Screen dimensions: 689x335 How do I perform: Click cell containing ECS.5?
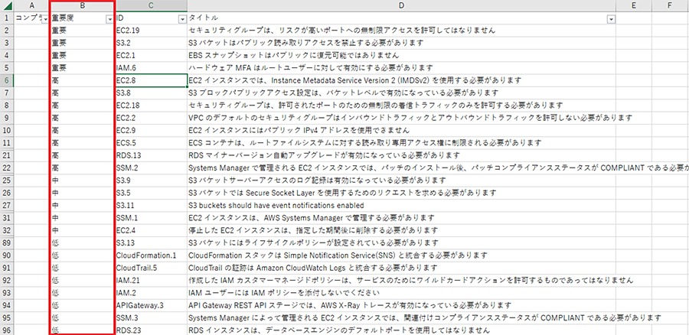[151, 143]
